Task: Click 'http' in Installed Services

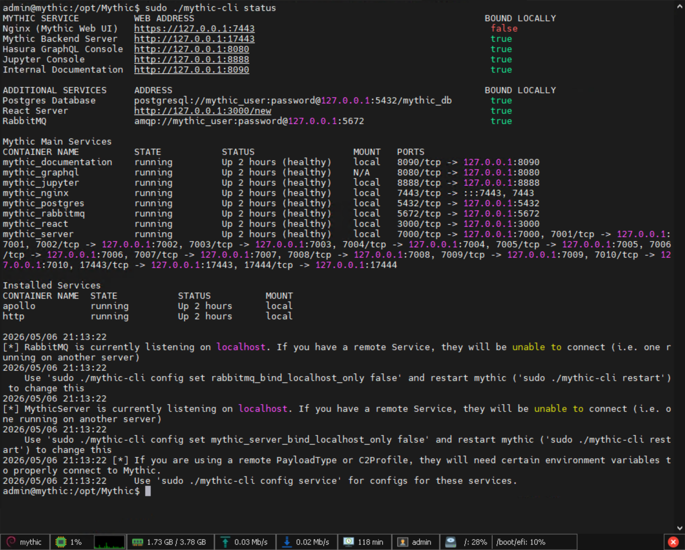Action: 13,316
